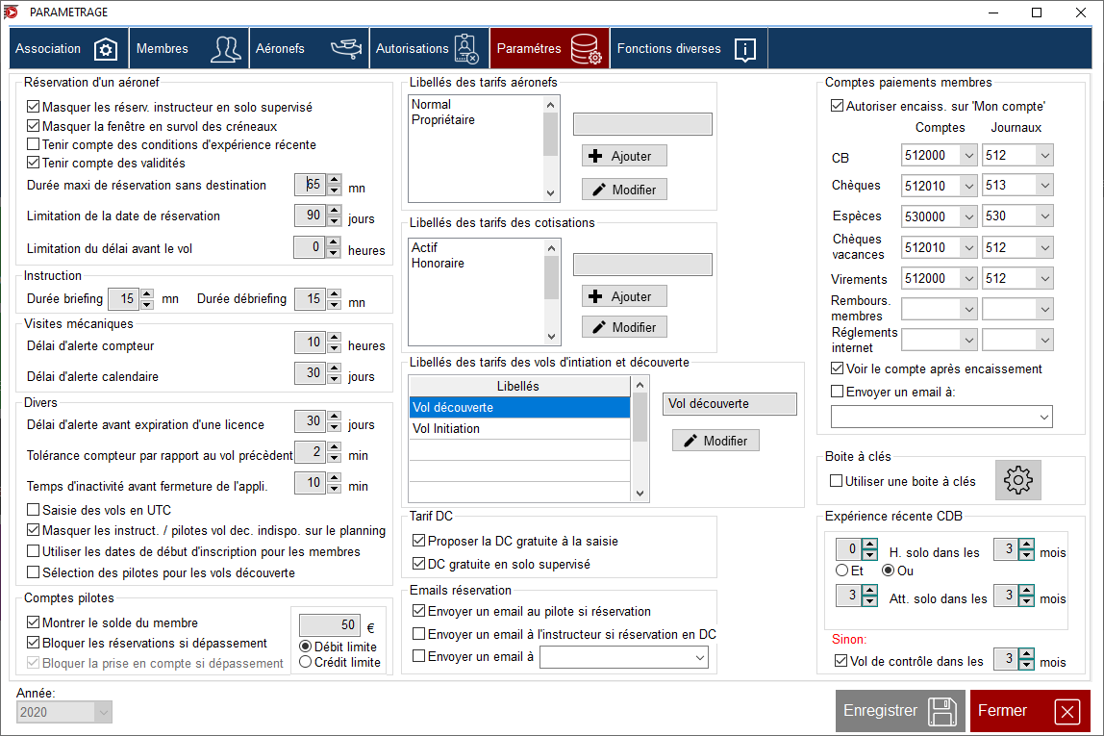Increase licence expiration alert delay
Viewport: 1104px width, 736px height.
[335, 417]
